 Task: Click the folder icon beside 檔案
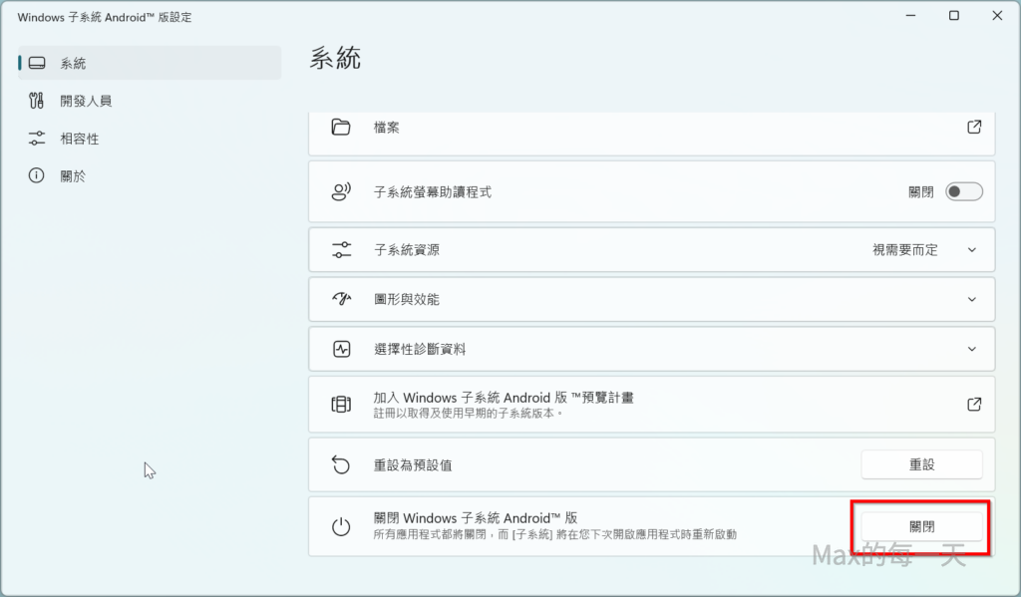[341, 127]
